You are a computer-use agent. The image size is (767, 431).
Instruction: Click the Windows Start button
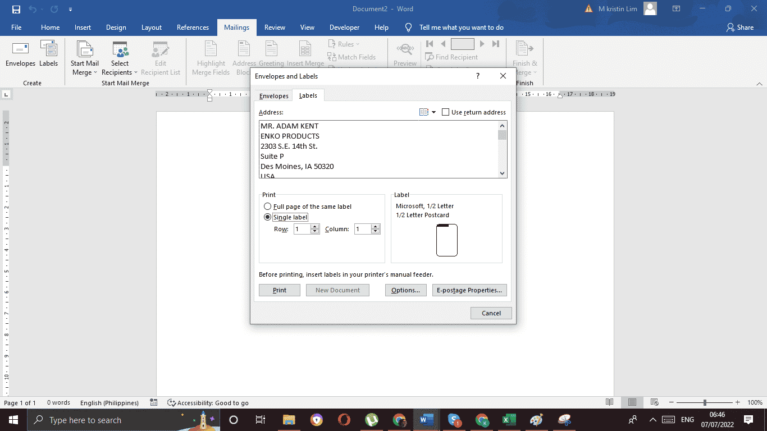(13, 420)
